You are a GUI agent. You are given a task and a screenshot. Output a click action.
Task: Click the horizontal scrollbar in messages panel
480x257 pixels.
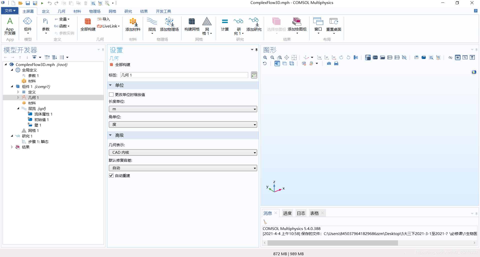pyautogui.click(x=332, y=243)
